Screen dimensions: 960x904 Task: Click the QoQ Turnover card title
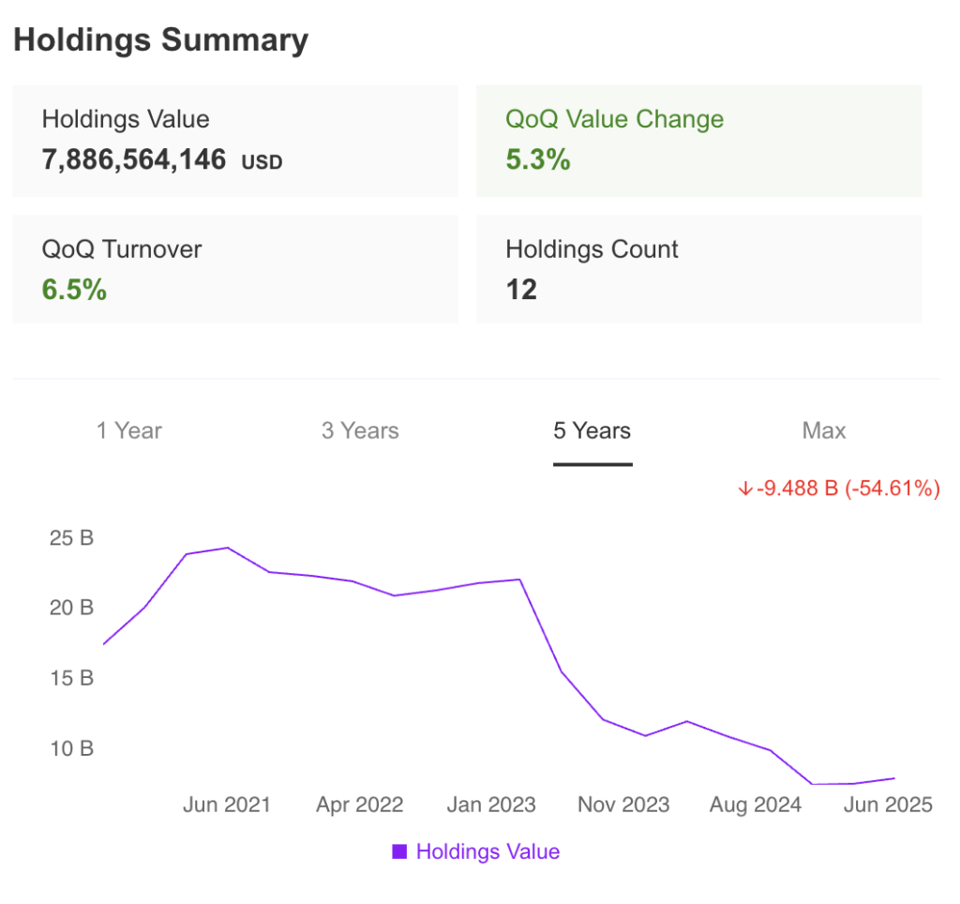pos(122,249)
